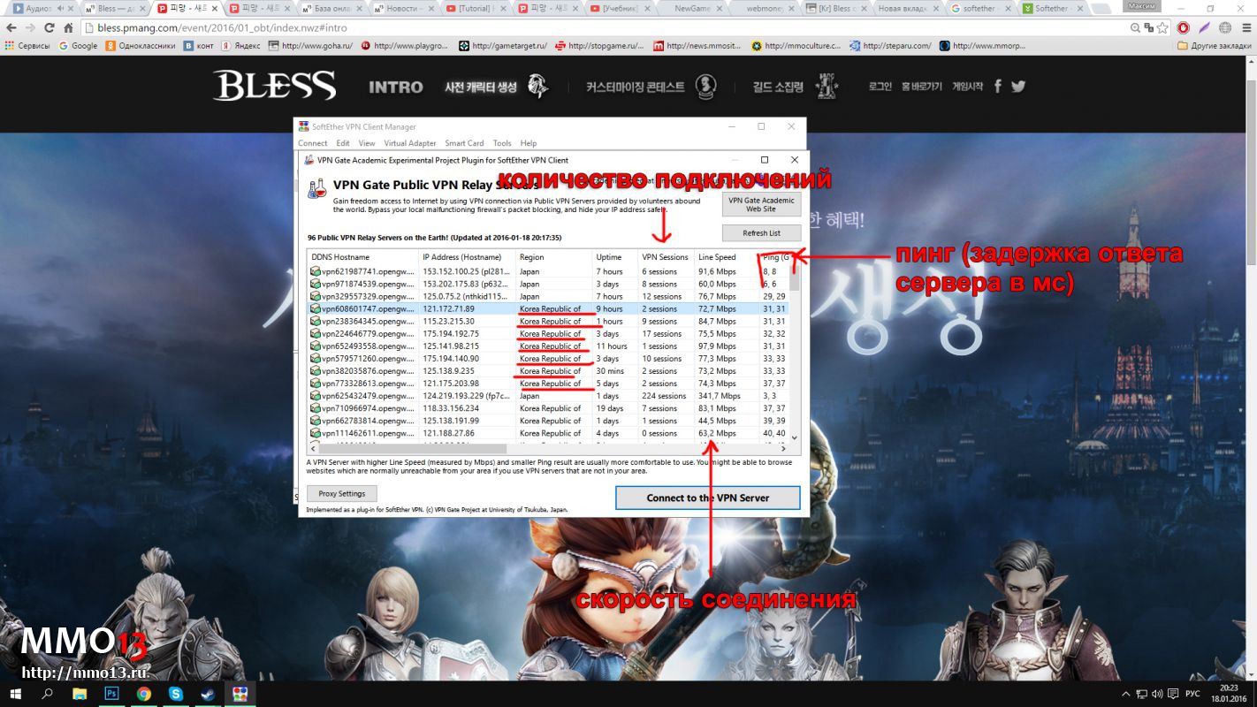Sort list by DDNS Hostname column header
This screenshot has width=1257, height=707.
362,257
